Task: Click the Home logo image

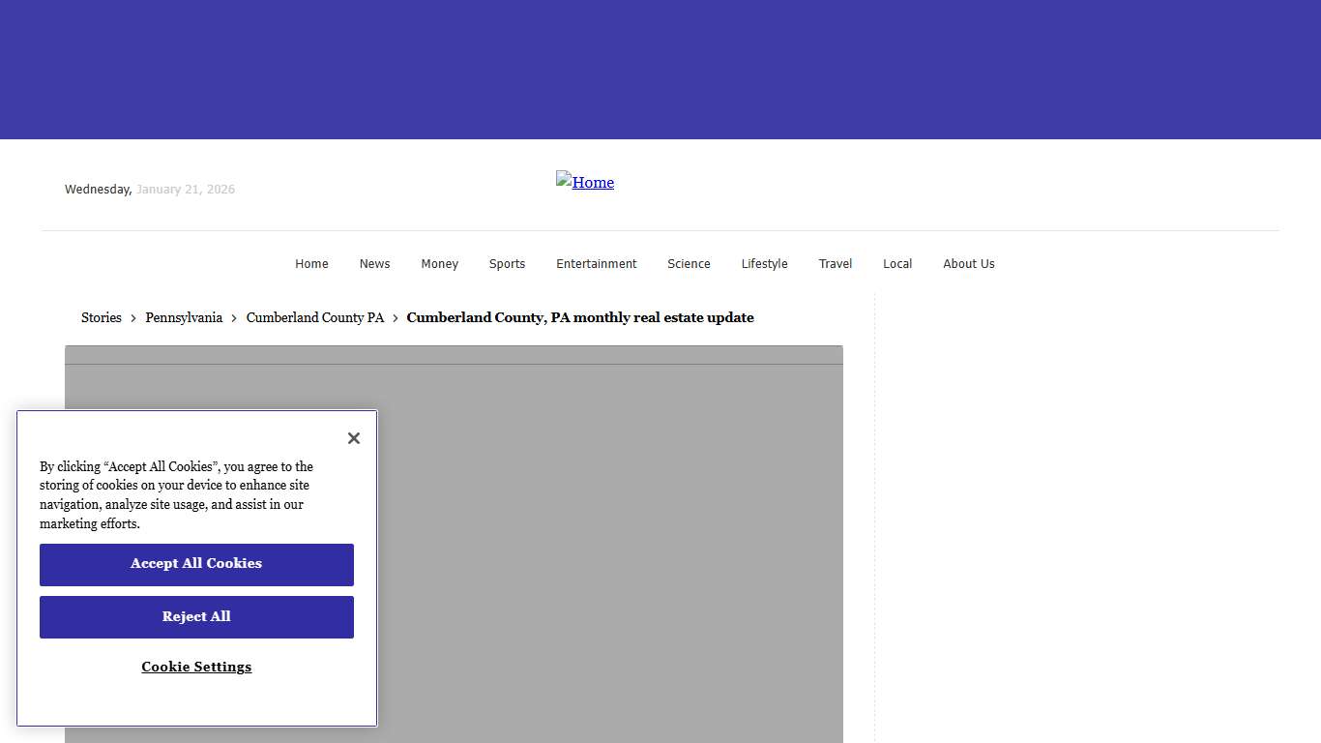Action: (585, 182)
